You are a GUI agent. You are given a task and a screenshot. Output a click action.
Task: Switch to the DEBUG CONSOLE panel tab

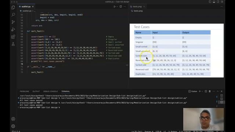50,91
